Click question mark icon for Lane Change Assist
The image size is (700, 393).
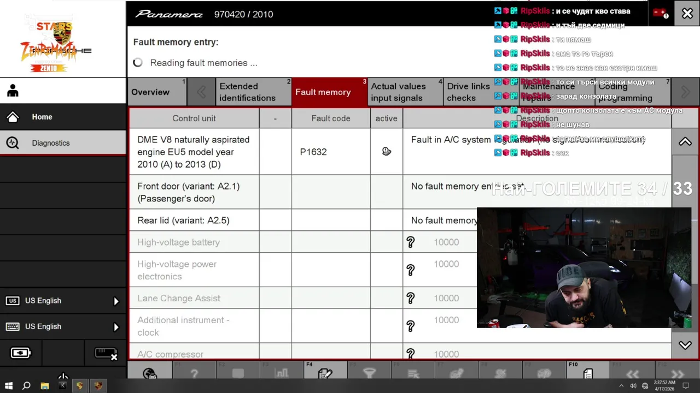pos(411,298)
